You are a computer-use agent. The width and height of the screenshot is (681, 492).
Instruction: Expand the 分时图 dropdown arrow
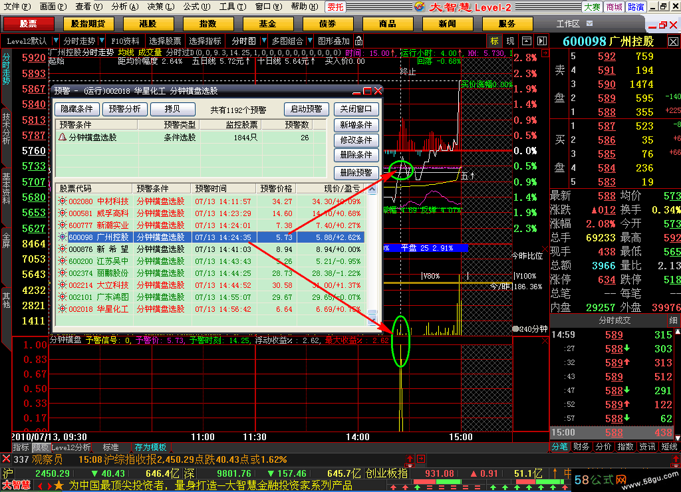(264, 41)
